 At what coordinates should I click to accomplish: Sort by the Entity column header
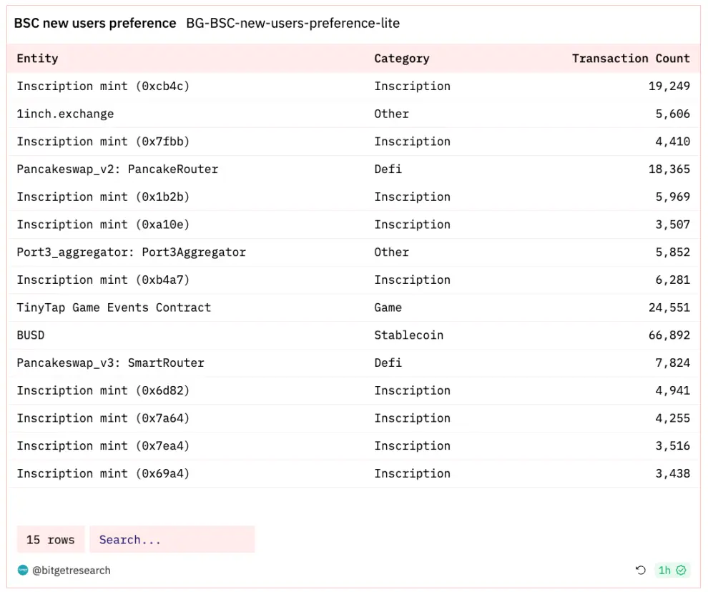[37, 59]
